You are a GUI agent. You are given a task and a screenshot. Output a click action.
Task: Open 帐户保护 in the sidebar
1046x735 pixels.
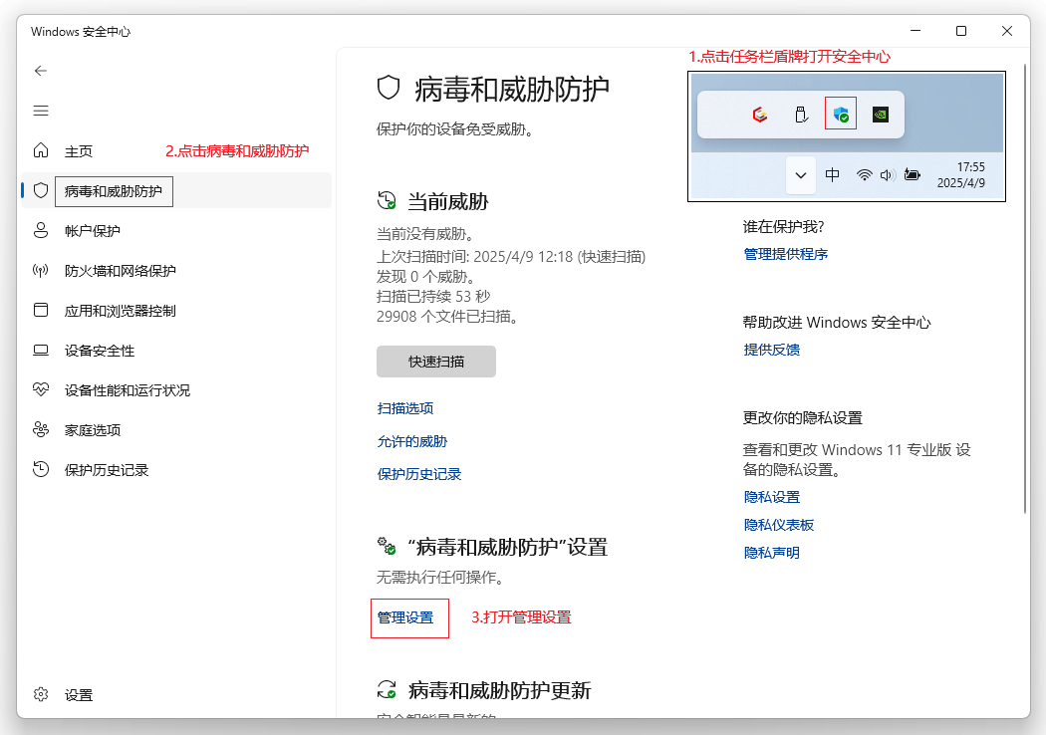point(100,230)
